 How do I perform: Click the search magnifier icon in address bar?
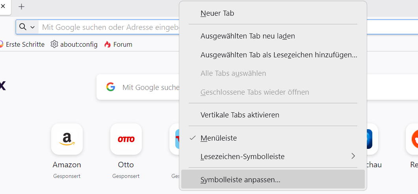click(x=23, y=27)
